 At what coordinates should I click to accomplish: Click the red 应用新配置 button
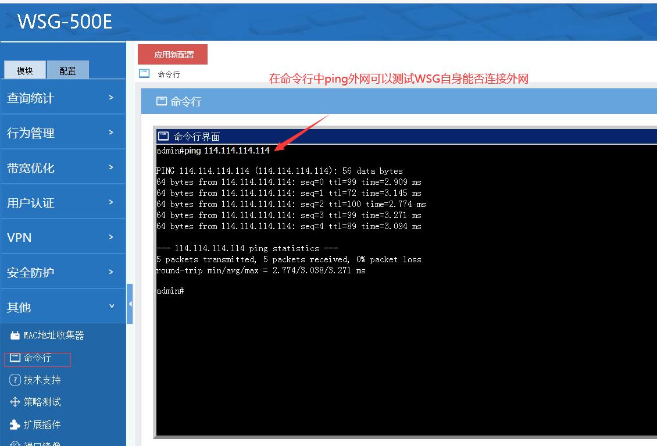[173, 55]
